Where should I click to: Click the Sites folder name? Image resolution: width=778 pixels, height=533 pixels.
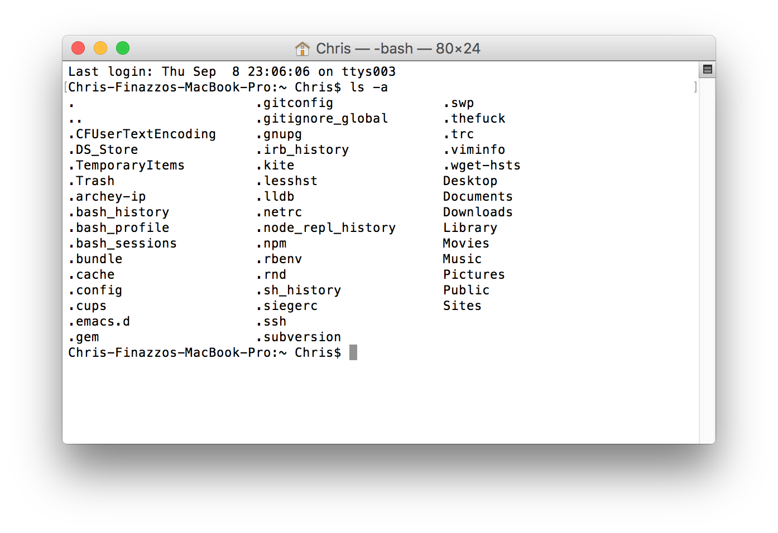(x=462, y=306)
